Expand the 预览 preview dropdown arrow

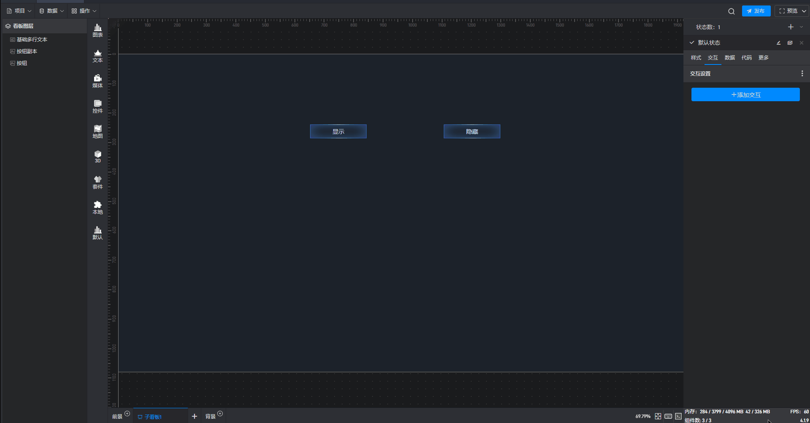(804, 11)
